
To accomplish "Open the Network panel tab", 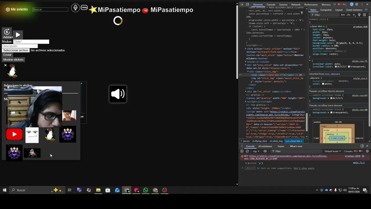I will (296, 5).
